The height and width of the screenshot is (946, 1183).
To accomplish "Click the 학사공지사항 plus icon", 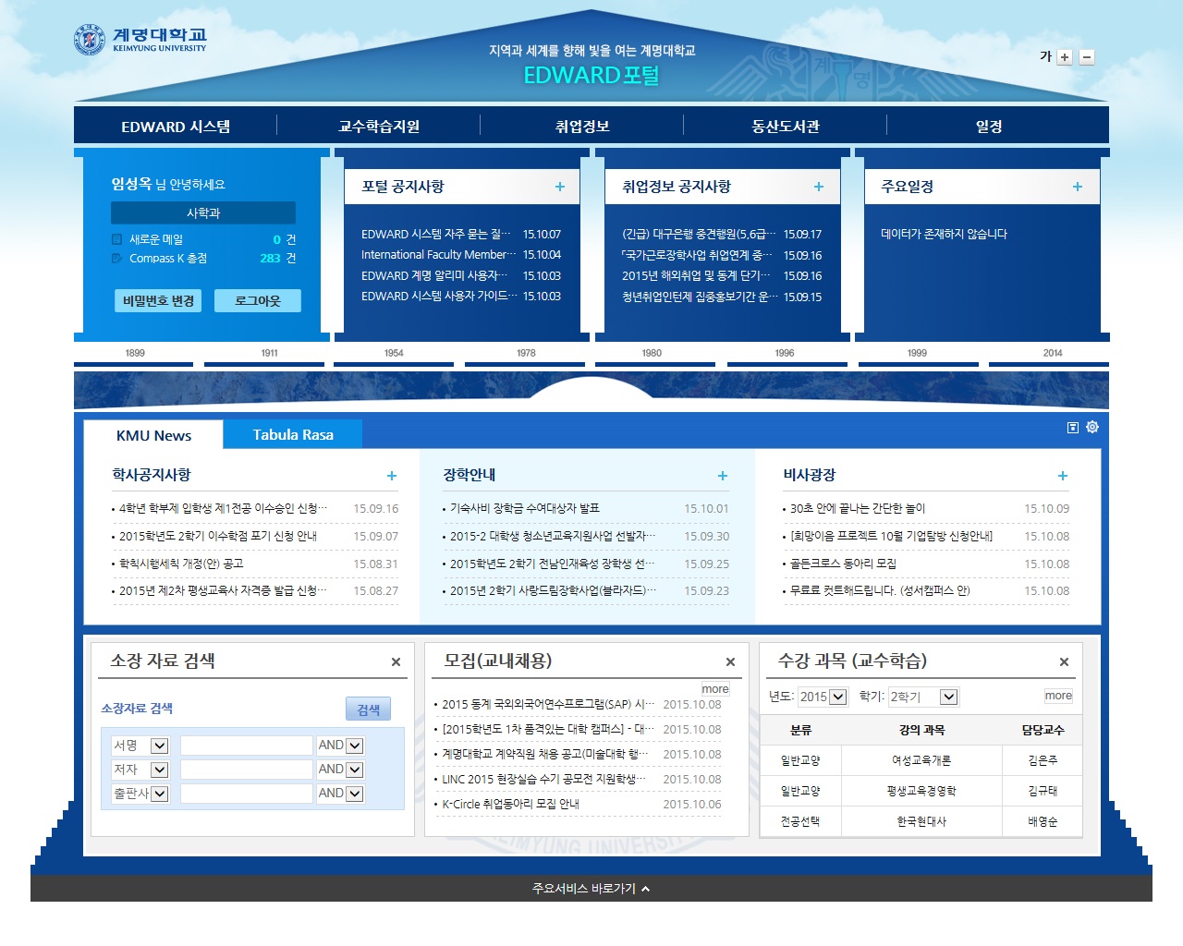I will pos(392,476).
